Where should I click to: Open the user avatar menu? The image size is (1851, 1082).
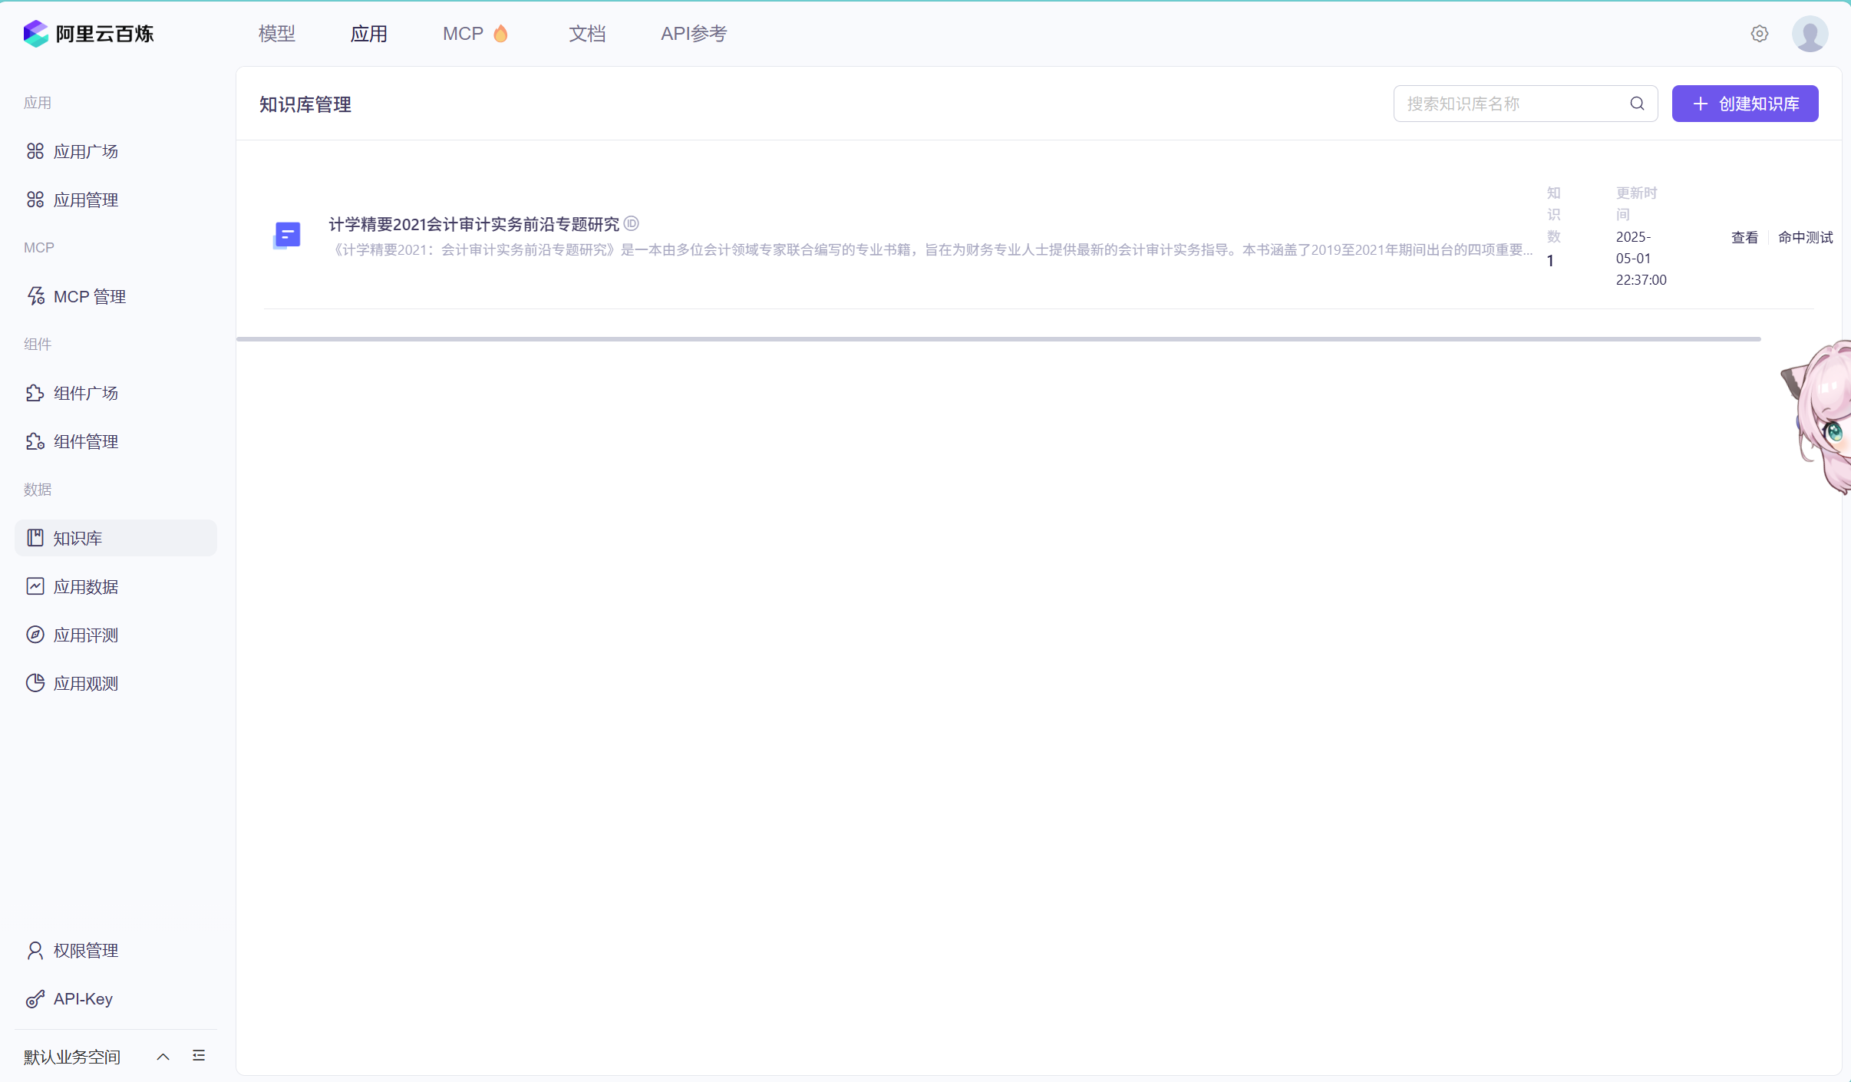(1810, 34)
